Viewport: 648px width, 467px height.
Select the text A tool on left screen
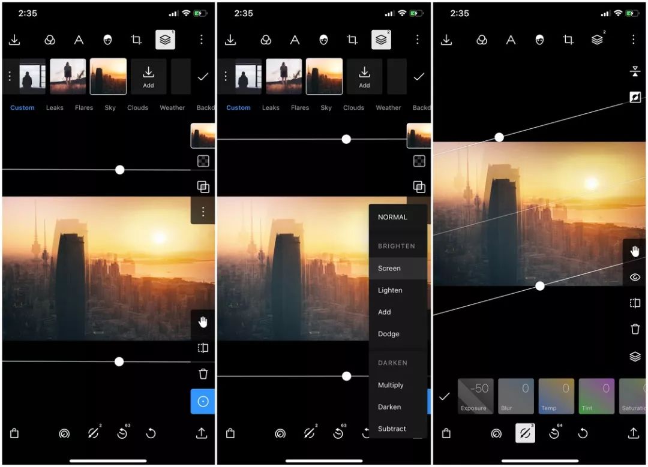point(79,40)
